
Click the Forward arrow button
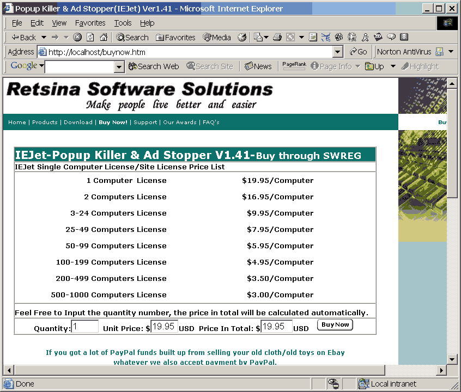click(x=55, y=38)
